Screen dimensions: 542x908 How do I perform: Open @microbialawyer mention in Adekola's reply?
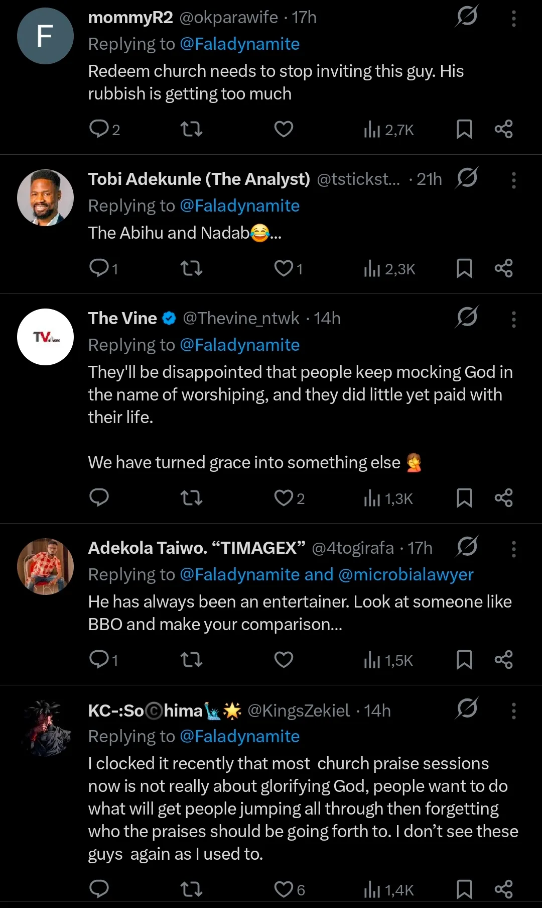[405, 575]
